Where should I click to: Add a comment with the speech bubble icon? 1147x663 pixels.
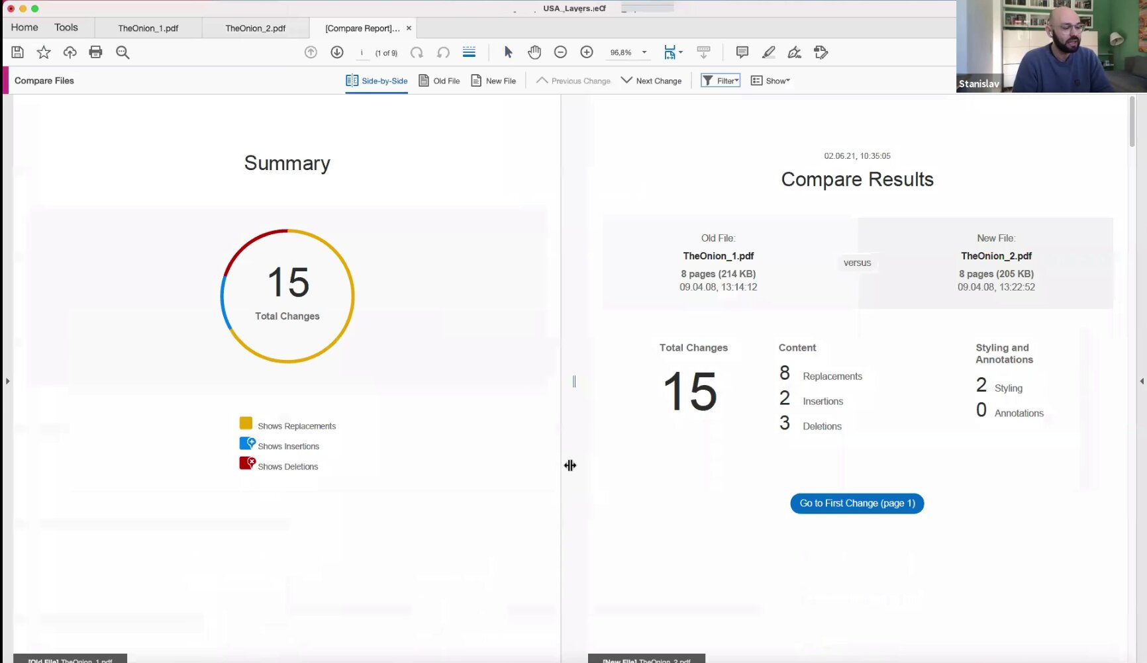pyautogui.click(x=742, y=52)
